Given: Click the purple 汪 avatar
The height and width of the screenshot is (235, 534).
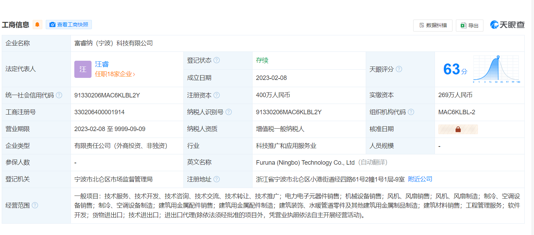Looking at the screenshot, I should [x=83, y=69].
